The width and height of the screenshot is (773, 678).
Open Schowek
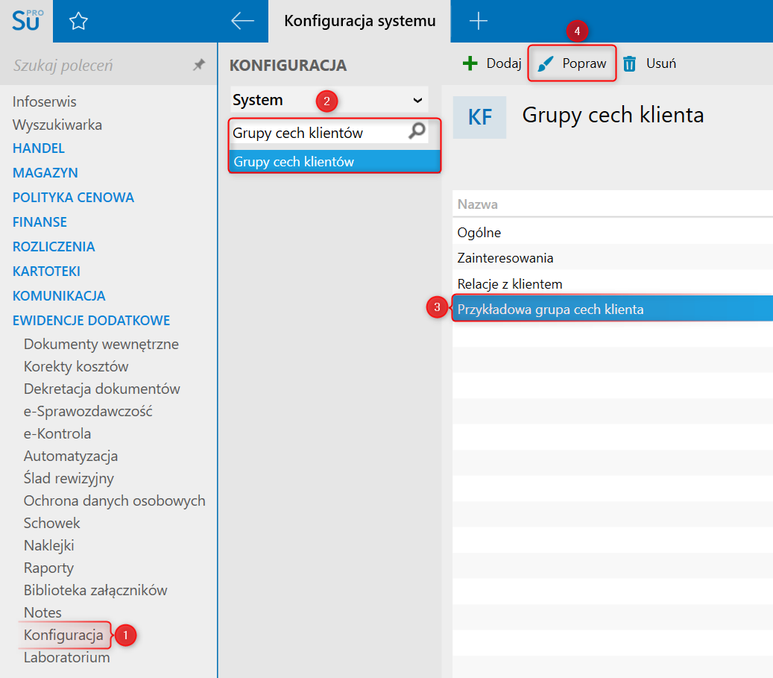click(51, 523)
